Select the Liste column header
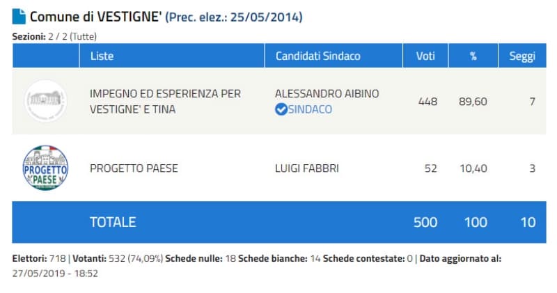The width and height of the screenshot is (557, 293). click(x=102, y=56)
